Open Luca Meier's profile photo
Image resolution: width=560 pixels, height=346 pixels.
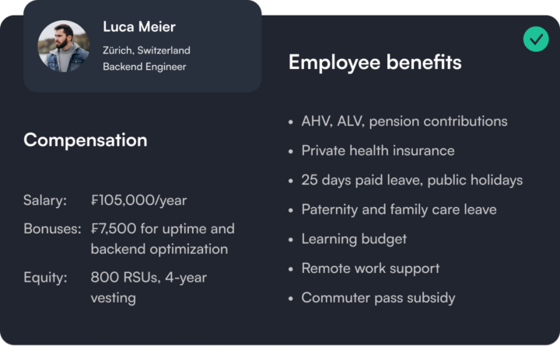(64, 46)
